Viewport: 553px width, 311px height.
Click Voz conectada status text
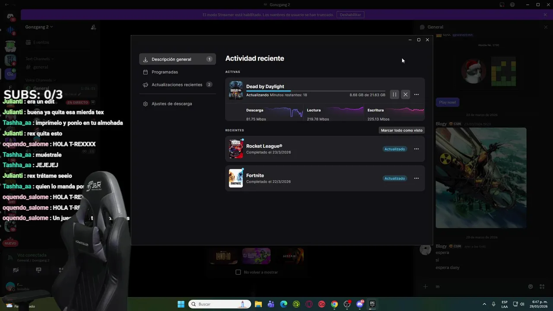(x=32, y=255)
